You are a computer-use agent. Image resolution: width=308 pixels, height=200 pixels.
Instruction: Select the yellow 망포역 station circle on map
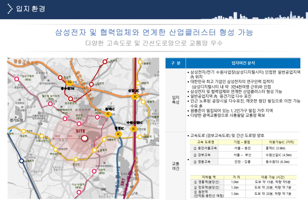coord(76,159)
